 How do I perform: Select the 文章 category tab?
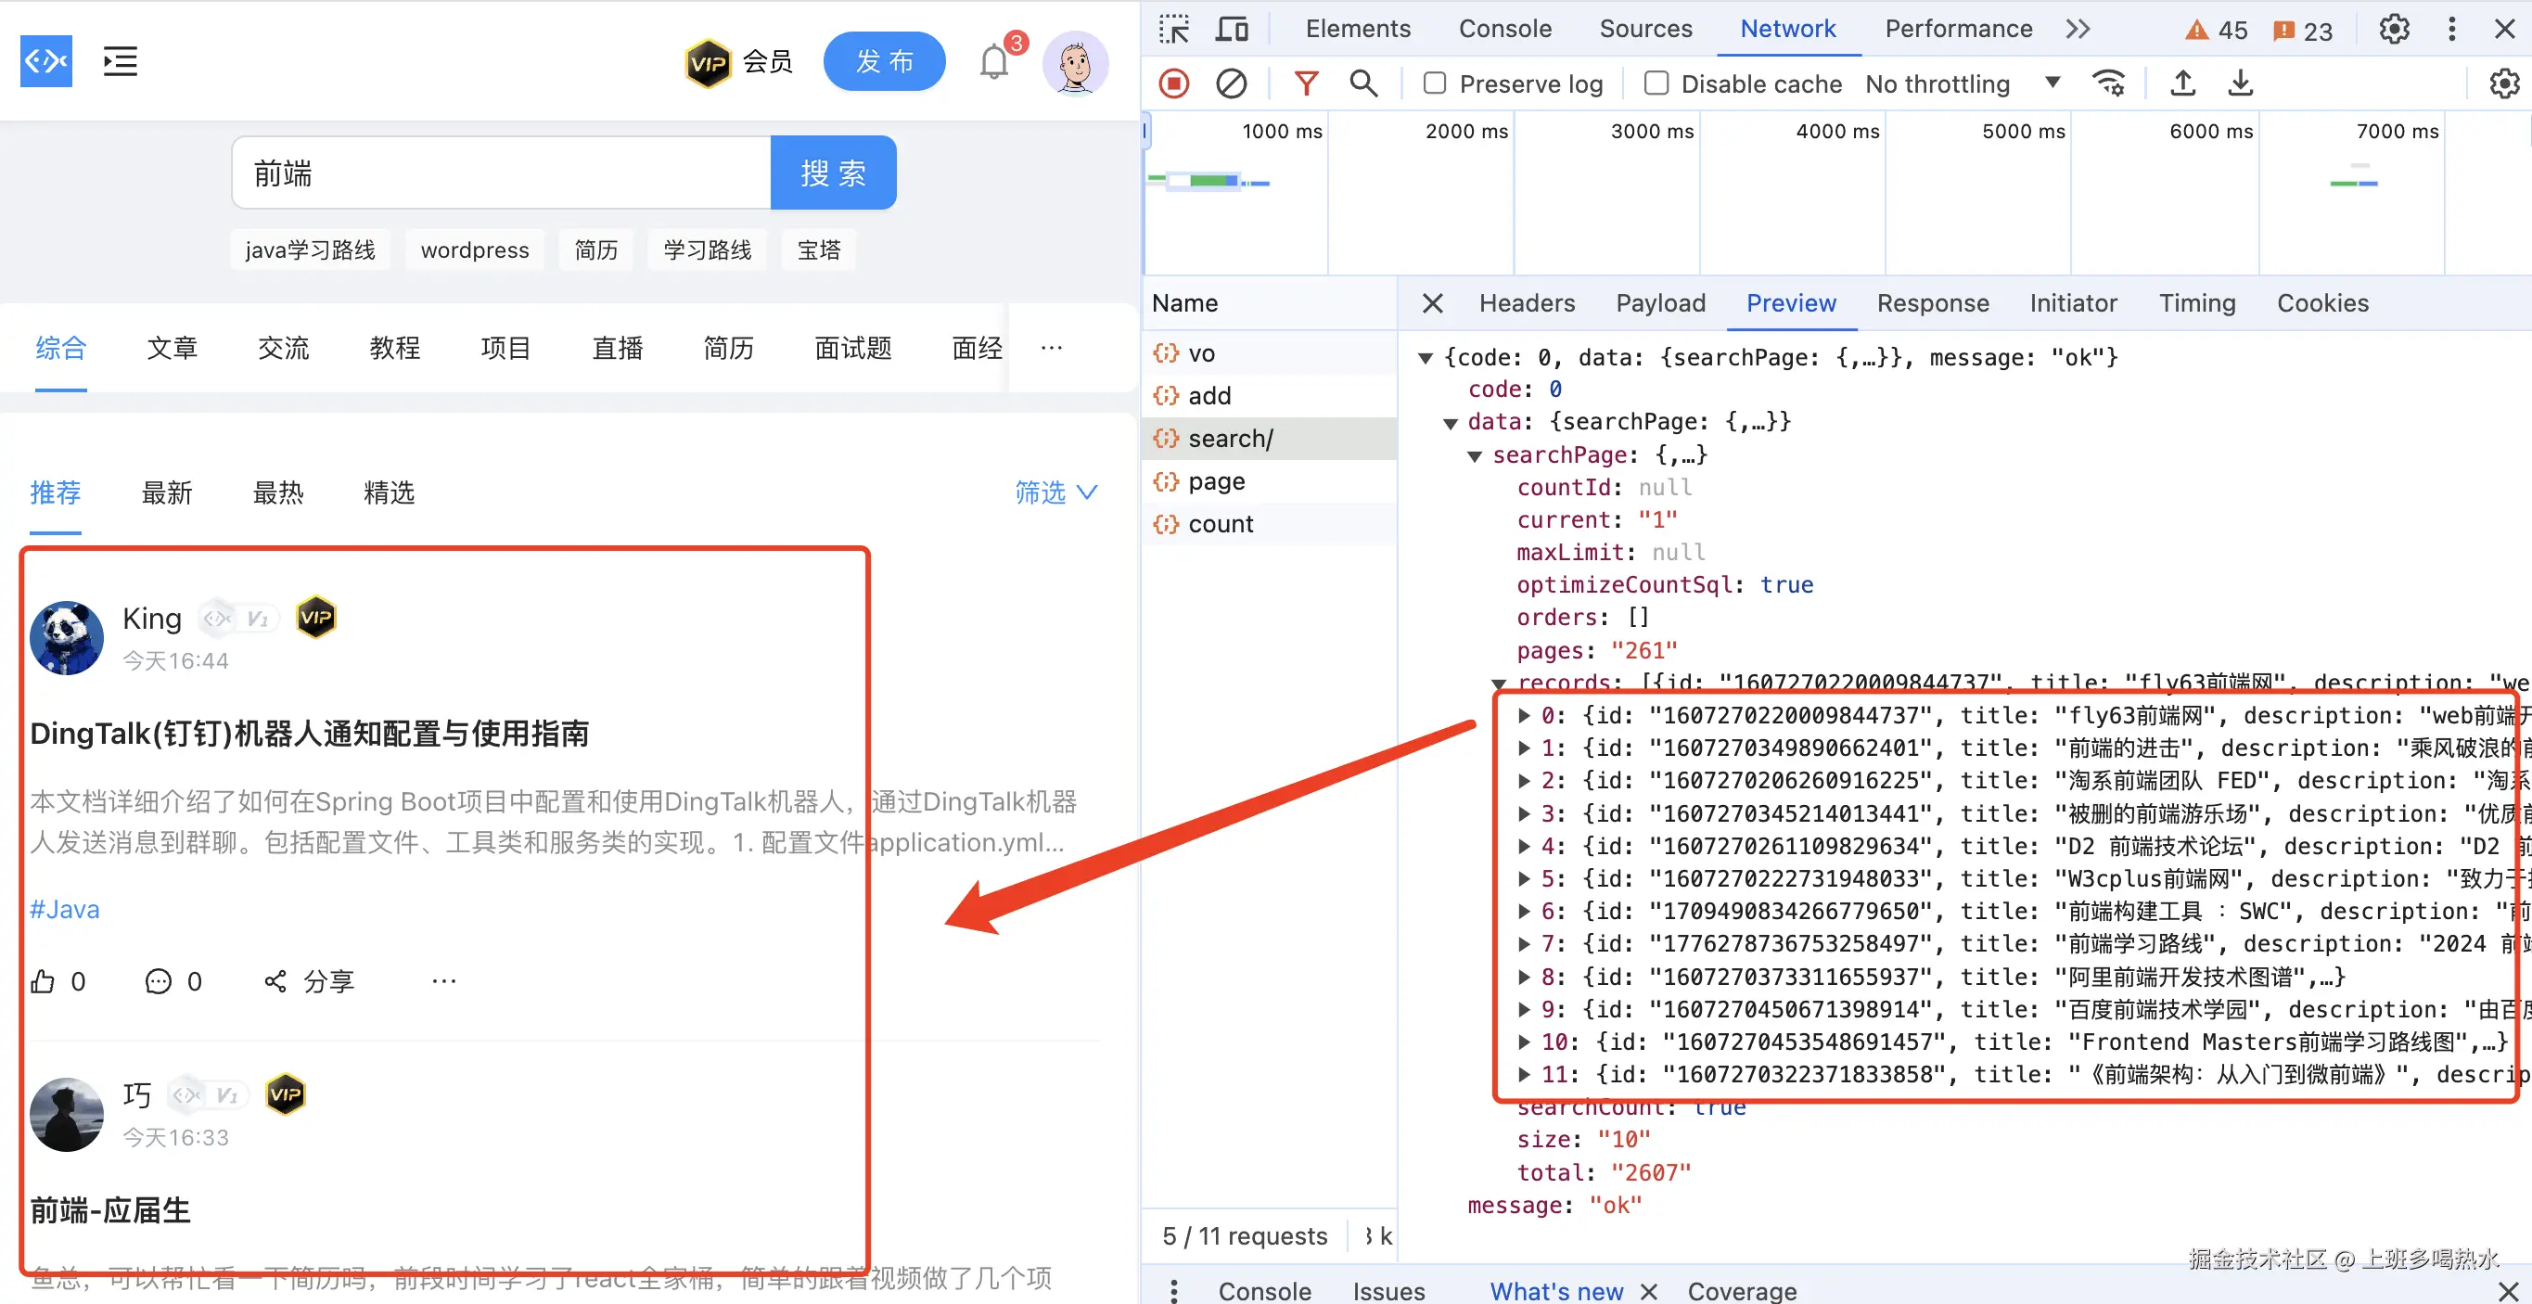click(172, 348)
